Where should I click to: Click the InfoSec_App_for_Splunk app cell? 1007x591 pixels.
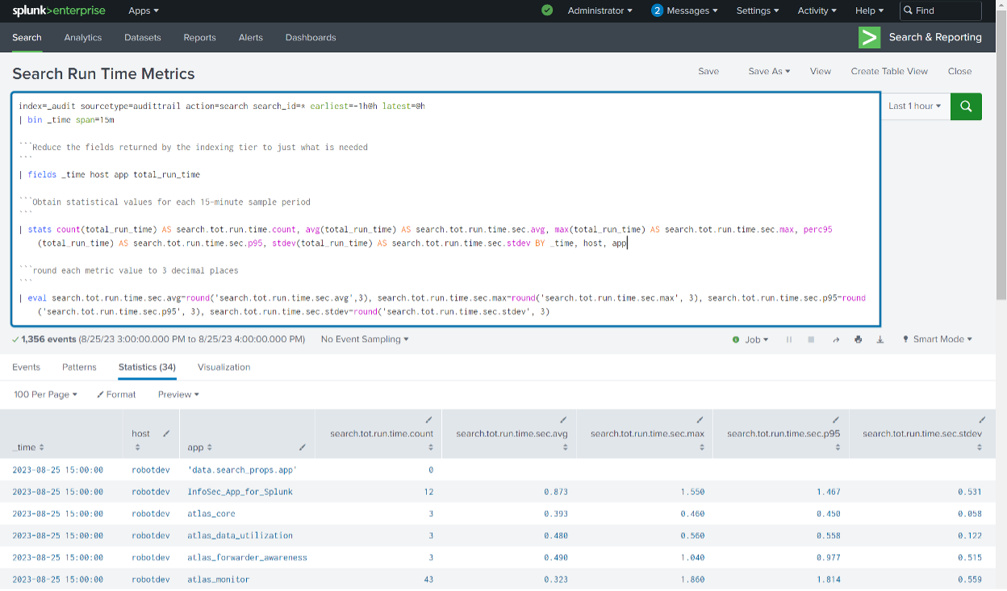pyautogui.click(x=240, y=492)
